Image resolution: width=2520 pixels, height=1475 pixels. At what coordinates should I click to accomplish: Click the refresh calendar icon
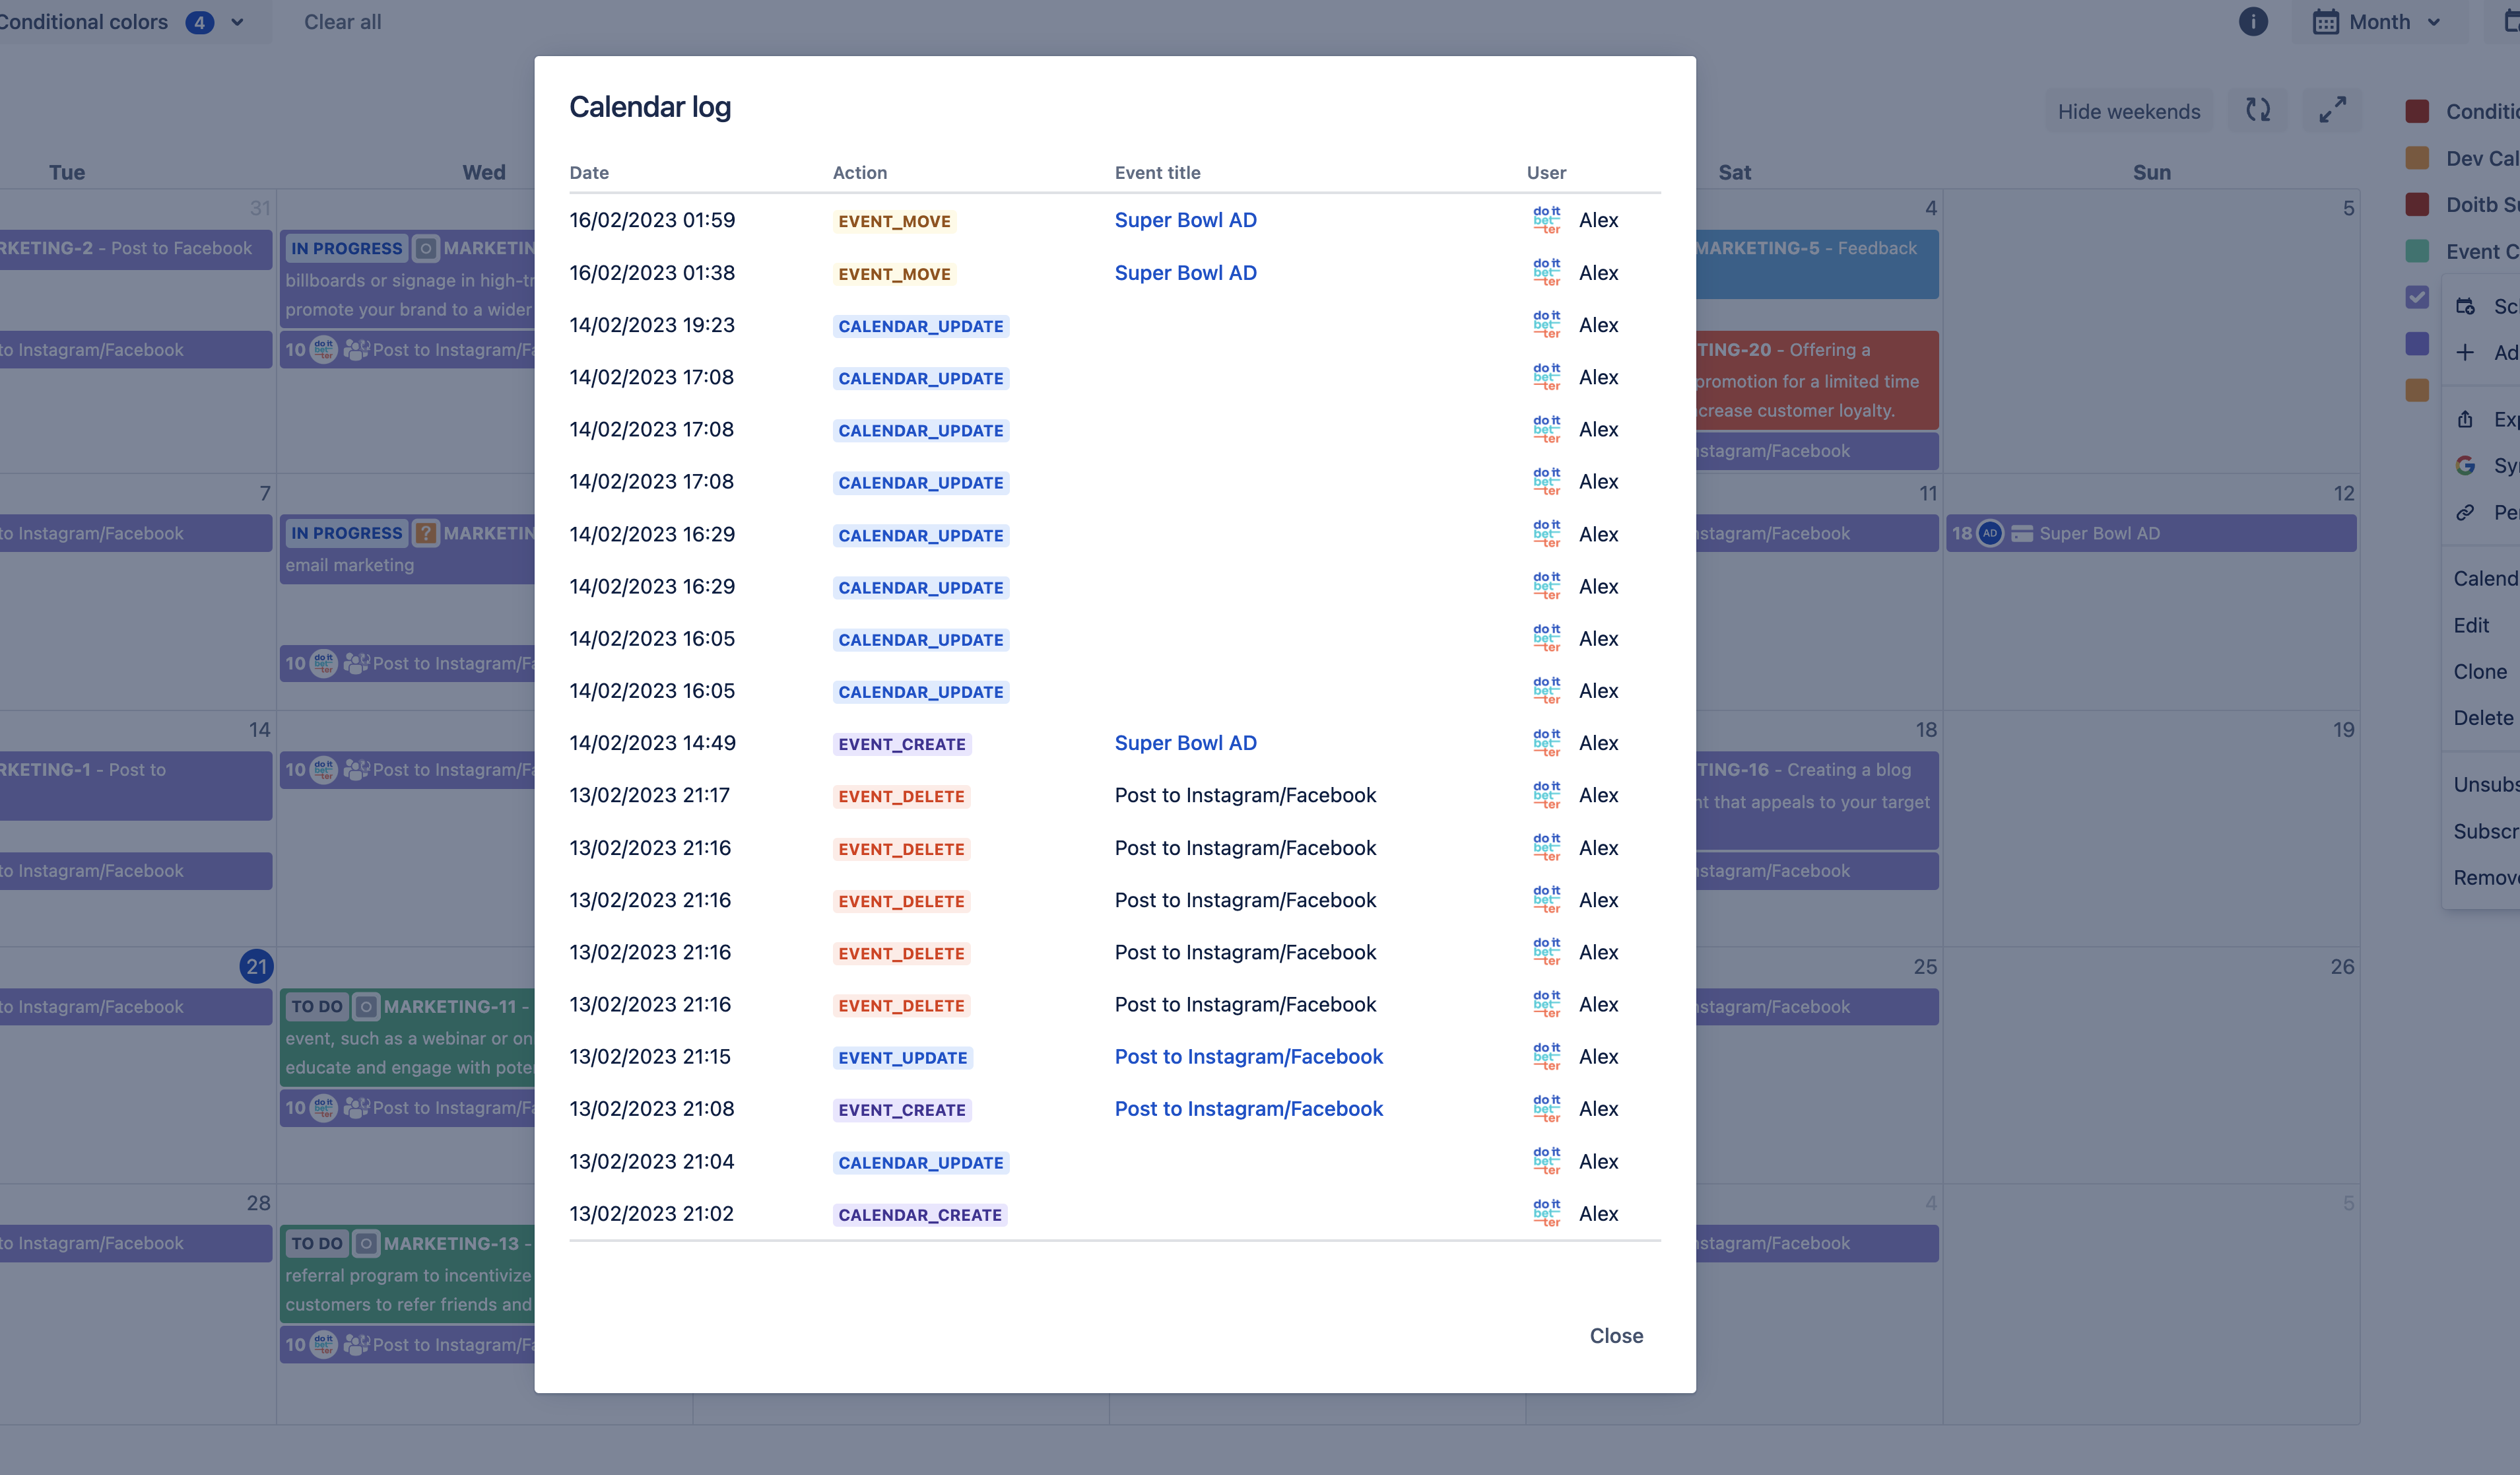pos(2258,110)
